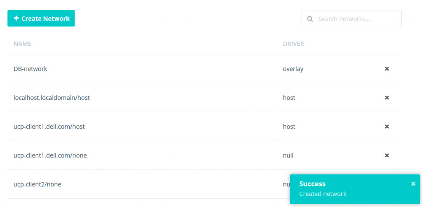Delete ucp-client1.dell.com/host using its X icon
This screenshot has width=422, height=207.
point(387,127)
